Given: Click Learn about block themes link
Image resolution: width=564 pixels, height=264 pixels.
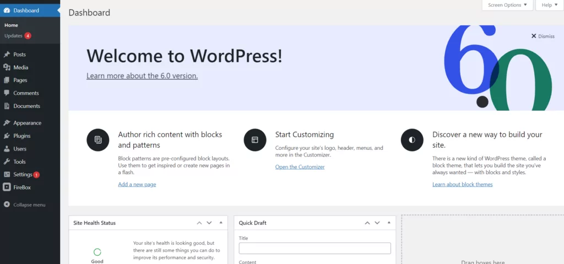Looking at the screenshot, I should [463, 185].
